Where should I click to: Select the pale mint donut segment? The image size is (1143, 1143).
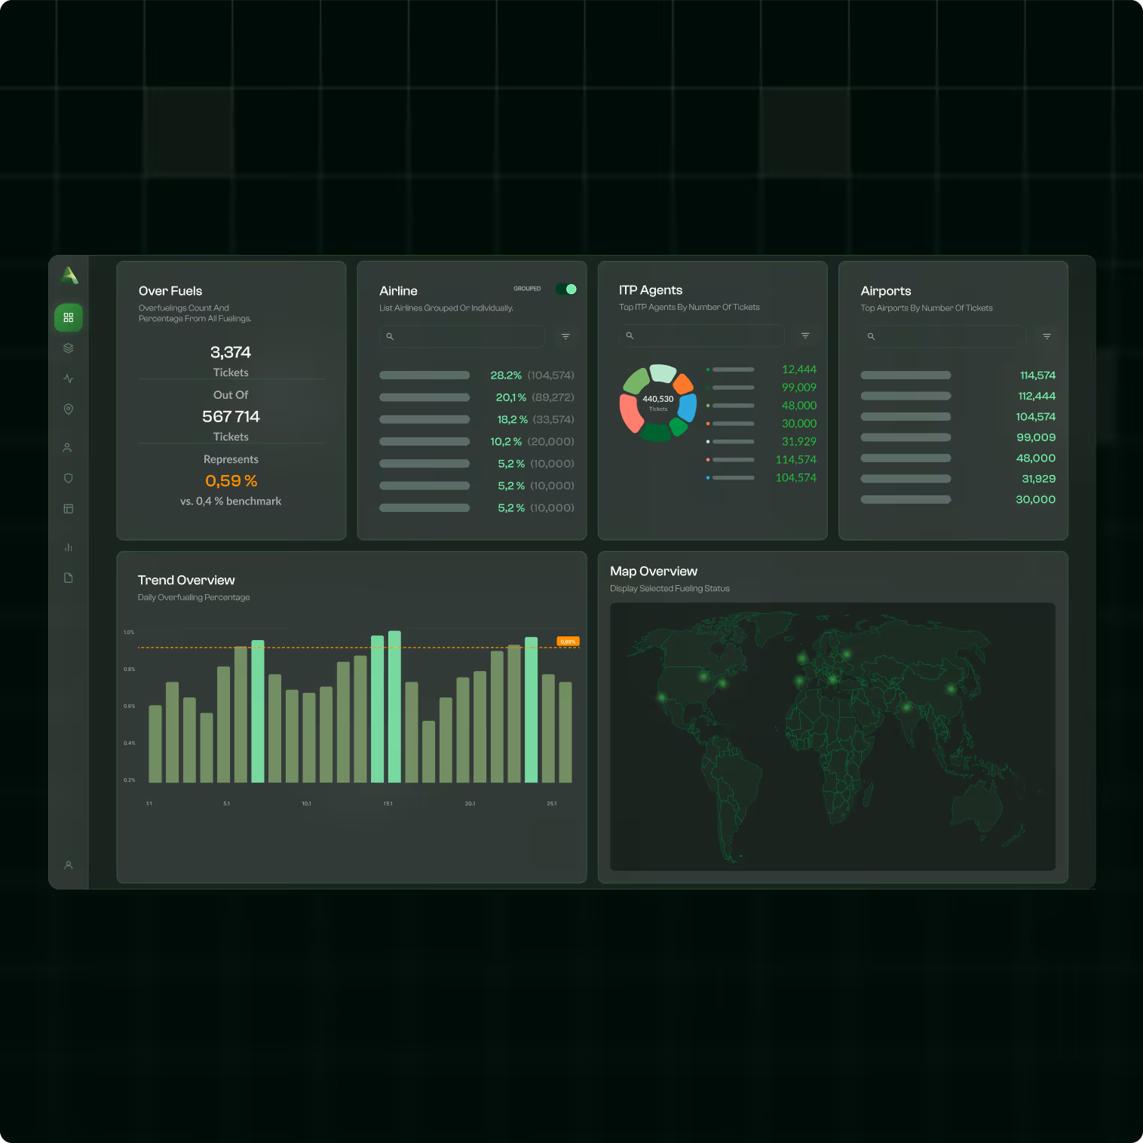tap(663, 372)
